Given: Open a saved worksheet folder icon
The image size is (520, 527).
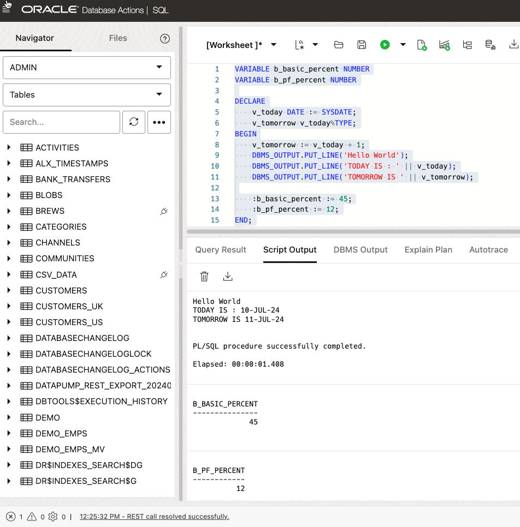Looking at the screenshot, I should click(338, 45).
